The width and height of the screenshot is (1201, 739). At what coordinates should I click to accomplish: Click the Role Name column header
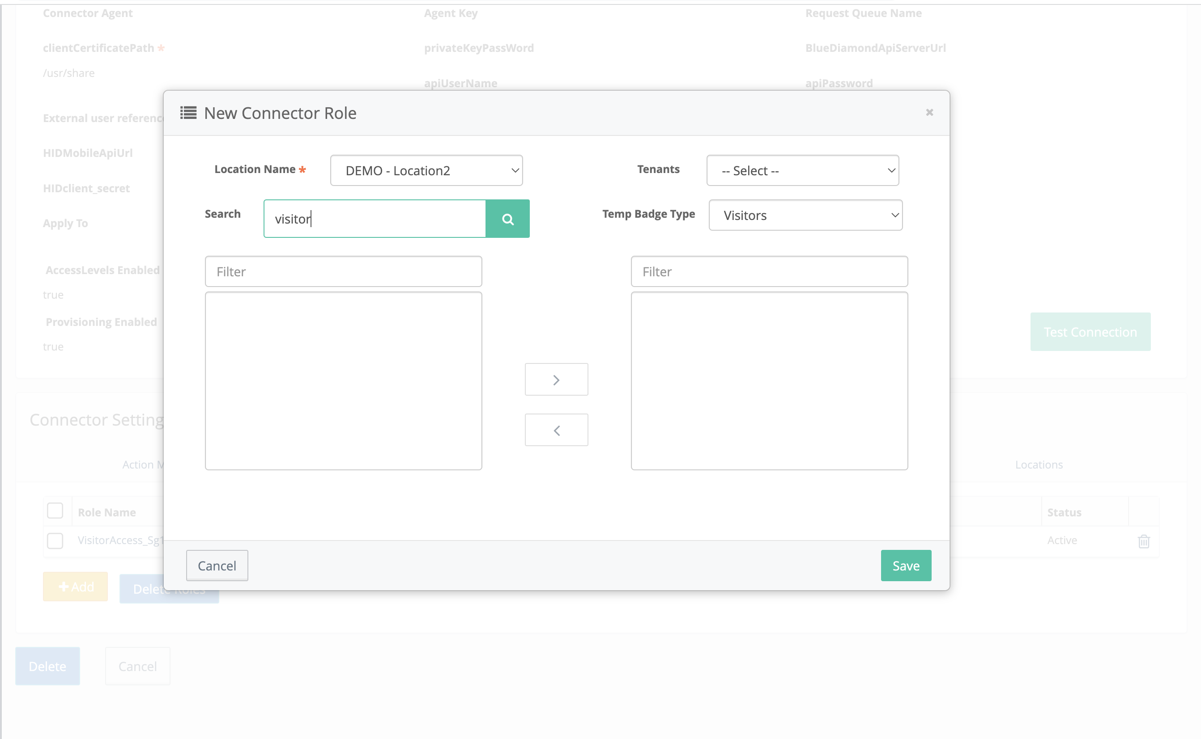click(106, 512)
